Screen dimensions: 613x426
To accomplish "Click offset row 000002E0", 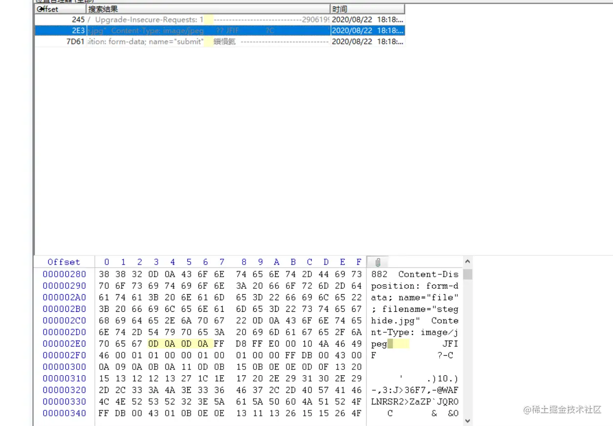I will click(x=64, y=344).
